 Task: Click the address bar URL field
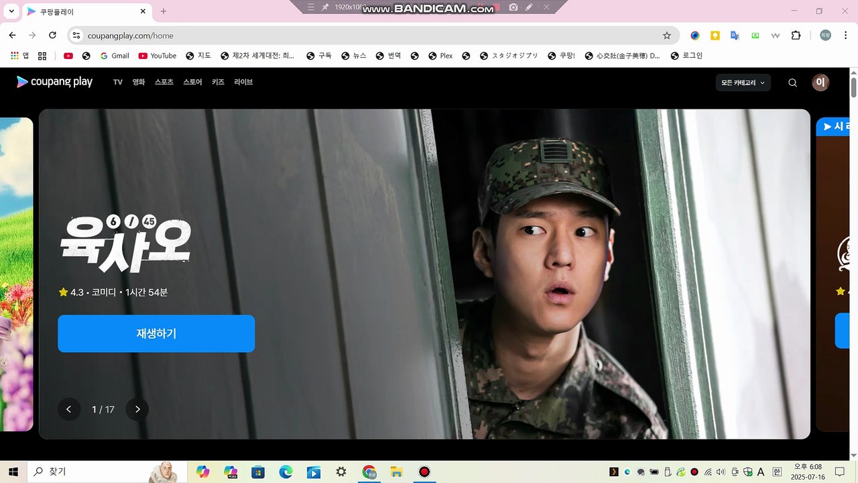point(372,36)
